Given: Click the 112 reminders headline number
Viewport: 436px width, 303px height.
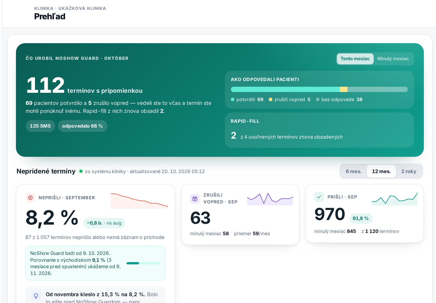Looking at the screenshot, I should click(x=45, y=85).
